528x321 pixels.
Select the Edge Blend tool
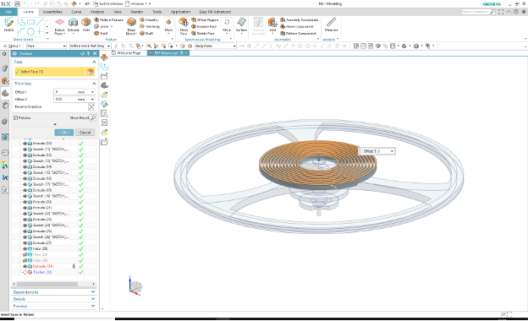coord(131,26)
